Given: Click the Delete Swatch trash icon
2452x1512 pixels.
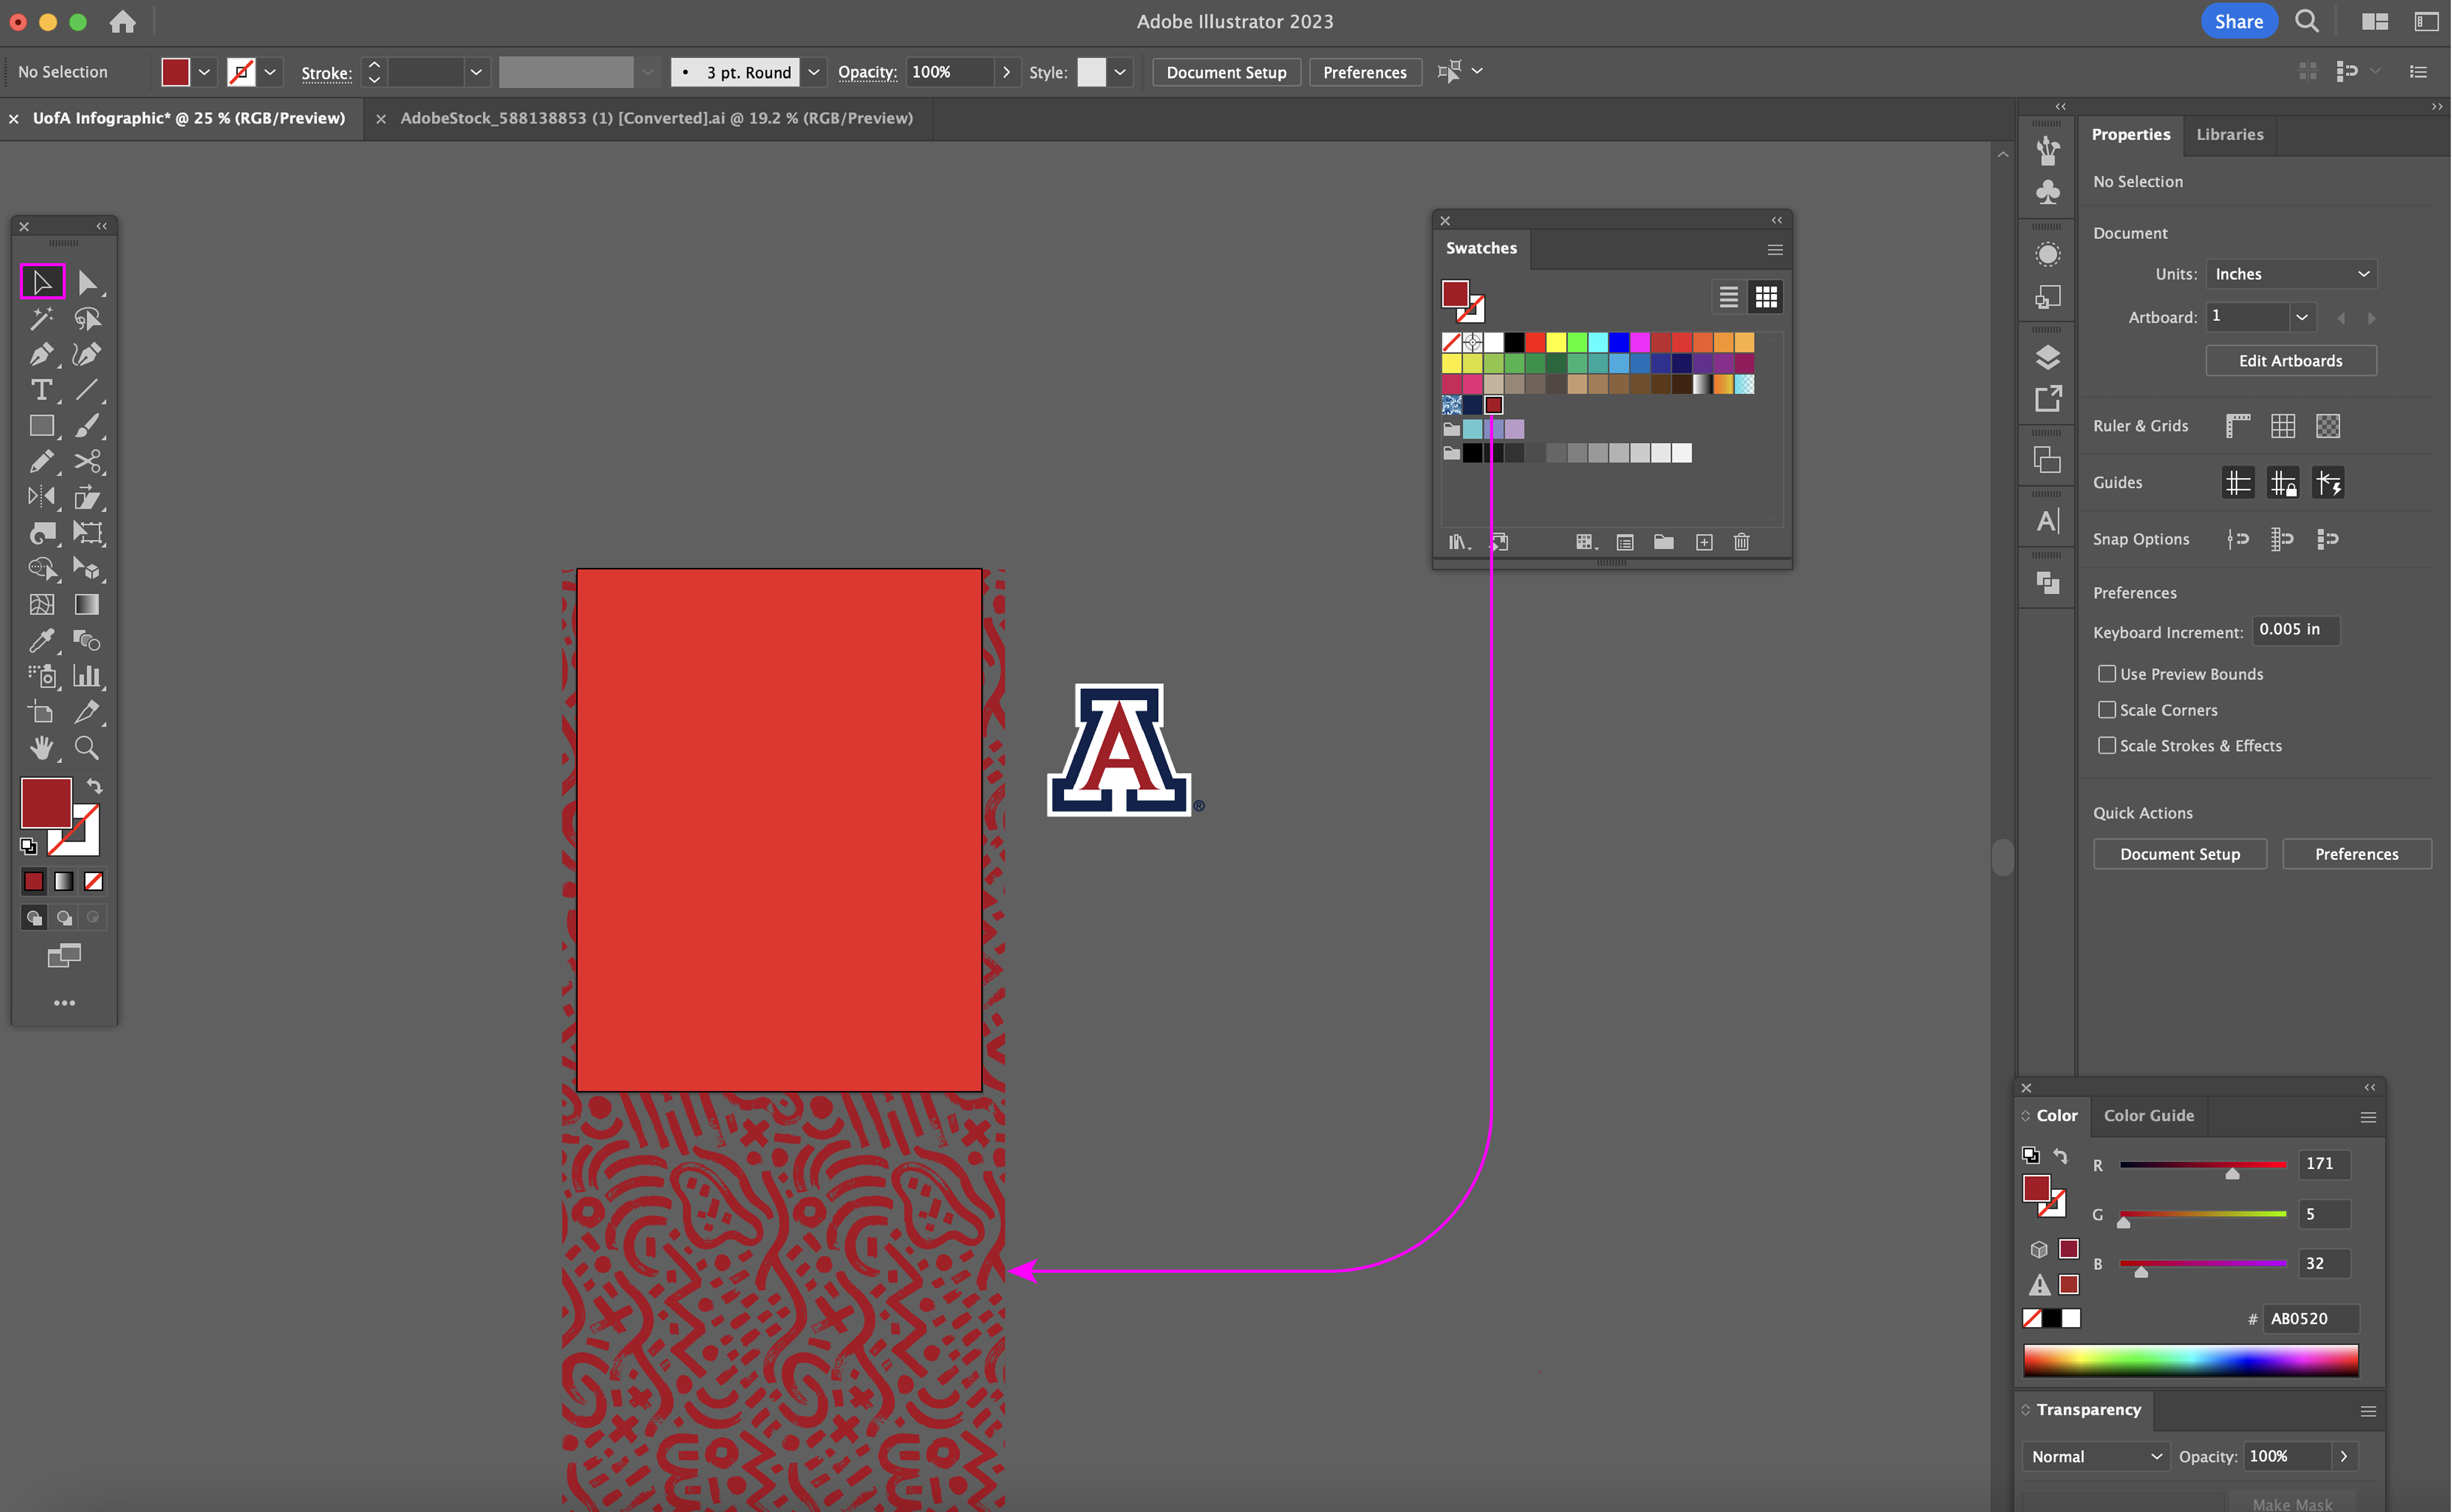Looking at the screenshot, I should (1741, 542).
